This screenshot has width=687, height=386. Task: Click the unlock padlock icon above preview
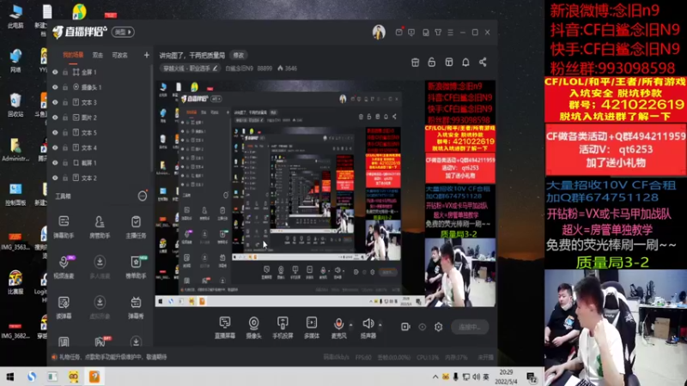click(x=432, y=62)
